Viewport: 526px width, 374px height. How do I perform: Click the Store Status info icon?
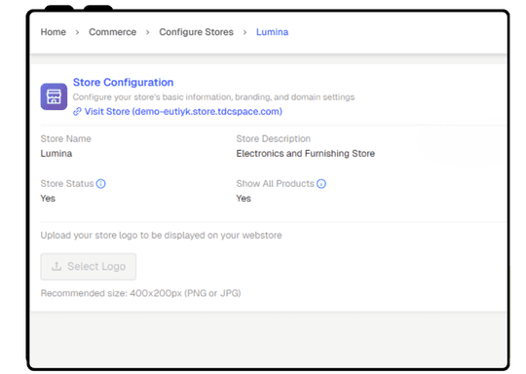tap(100, 183)
